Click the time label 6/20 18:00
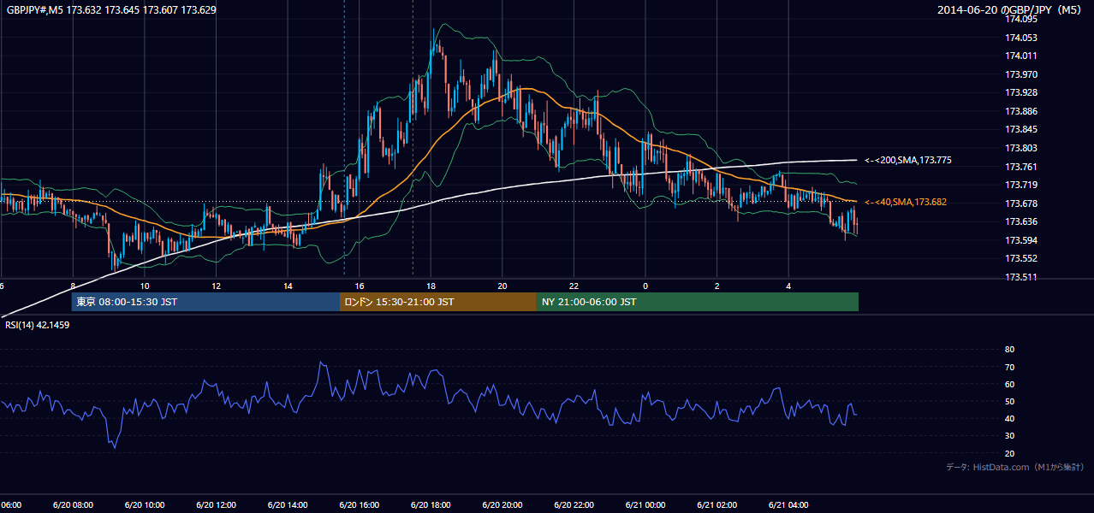 point(431,505)
